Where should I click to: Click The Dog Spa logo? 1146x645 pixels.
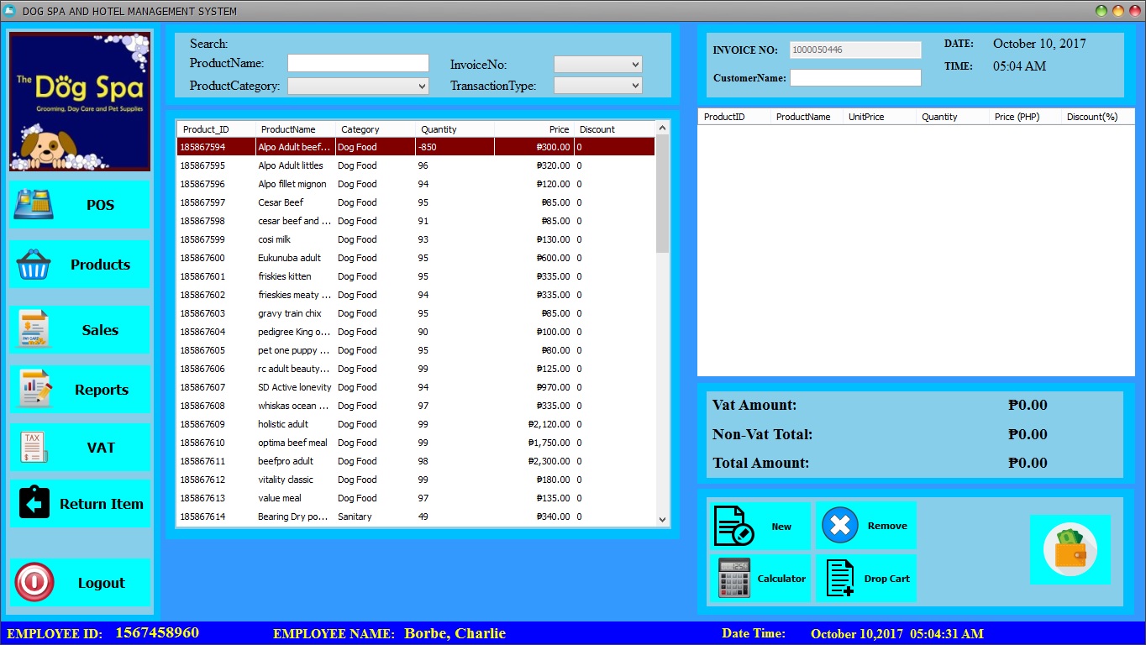click(x=79, y=101)
